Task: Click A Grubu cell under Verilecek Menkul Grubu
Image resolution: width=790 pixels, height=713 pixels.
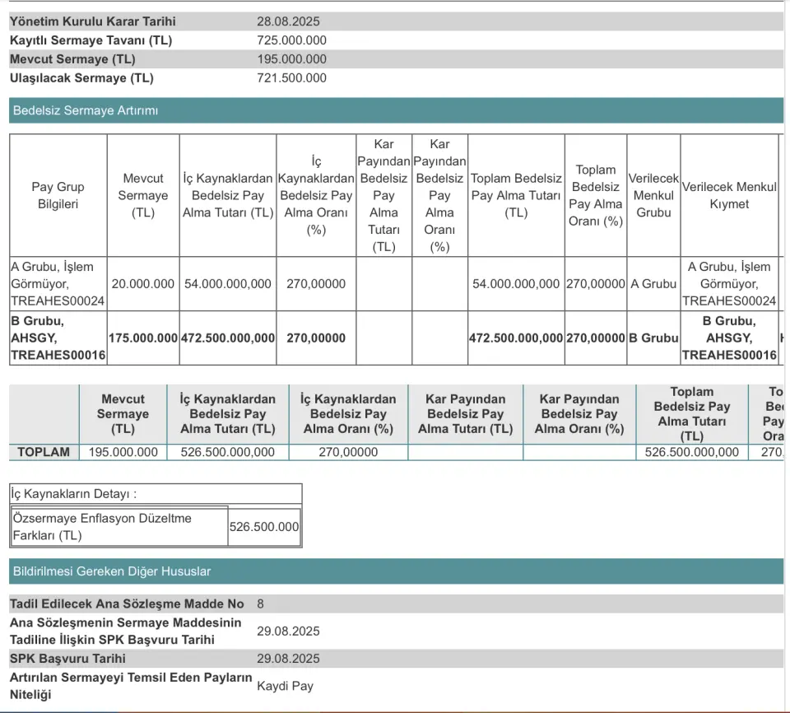Action: tap(653, 283)
